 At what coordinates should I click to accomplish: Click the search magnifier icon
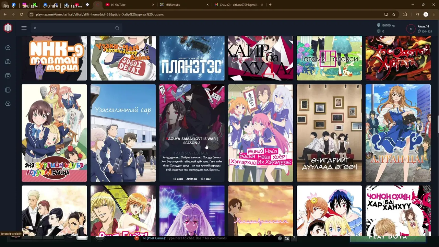[x=117, y=28]
